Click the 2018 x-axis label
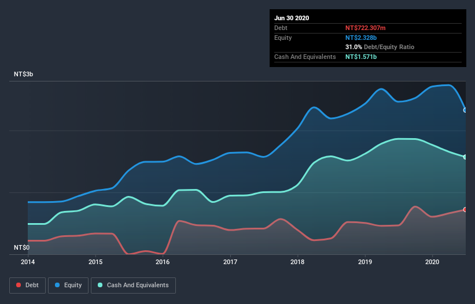The width and height of the screenshot is (475, 304). click(x=297, y=262)
